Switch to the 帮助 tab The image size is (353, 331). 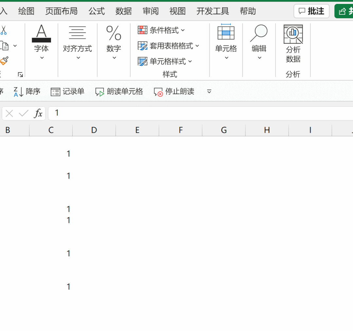tap(248, 11)
